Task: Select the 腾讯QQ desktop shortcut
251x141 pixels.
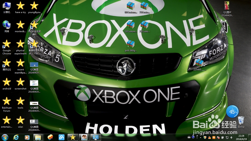Action: click(x=7, y=65)
